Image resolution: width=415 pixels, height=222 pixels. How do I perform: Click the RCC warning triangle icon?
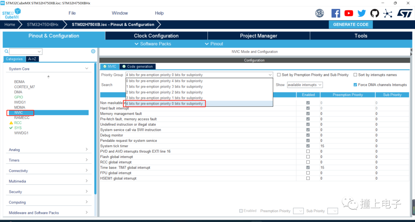(x=11, y=123)
